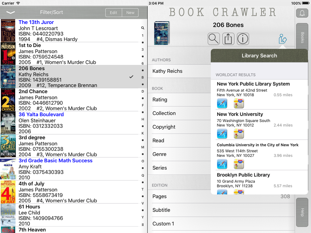Open the notifications bell button
The width and height of the screenshot is (311, 233).
[x=302, y=13]
